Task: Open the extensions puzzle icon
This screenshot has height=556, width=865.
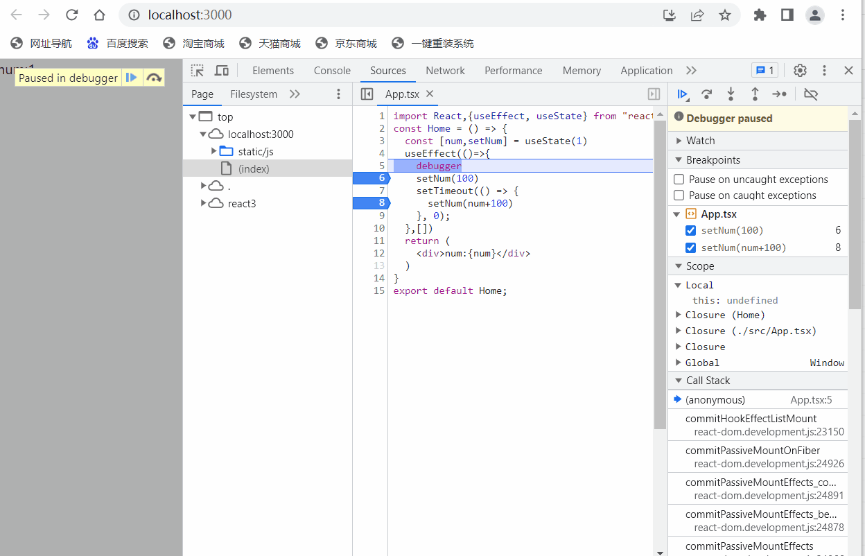Action: coord(760,15)
